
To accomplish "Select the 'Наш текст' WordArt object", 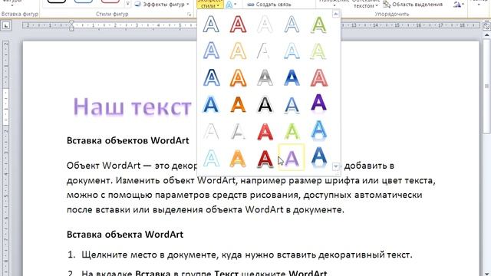I will tap(132, 107).
